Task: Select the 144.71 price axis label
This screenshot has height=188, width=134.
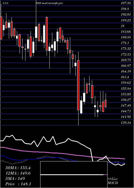Action: click(126, 111)
